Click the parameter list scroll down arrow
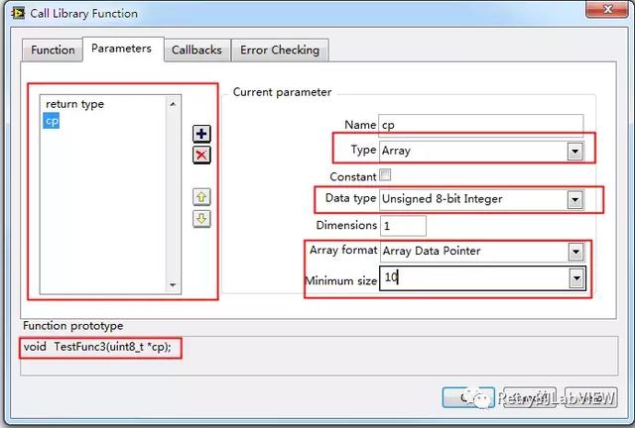Screen dimensions: 635x428 (173, 285)
